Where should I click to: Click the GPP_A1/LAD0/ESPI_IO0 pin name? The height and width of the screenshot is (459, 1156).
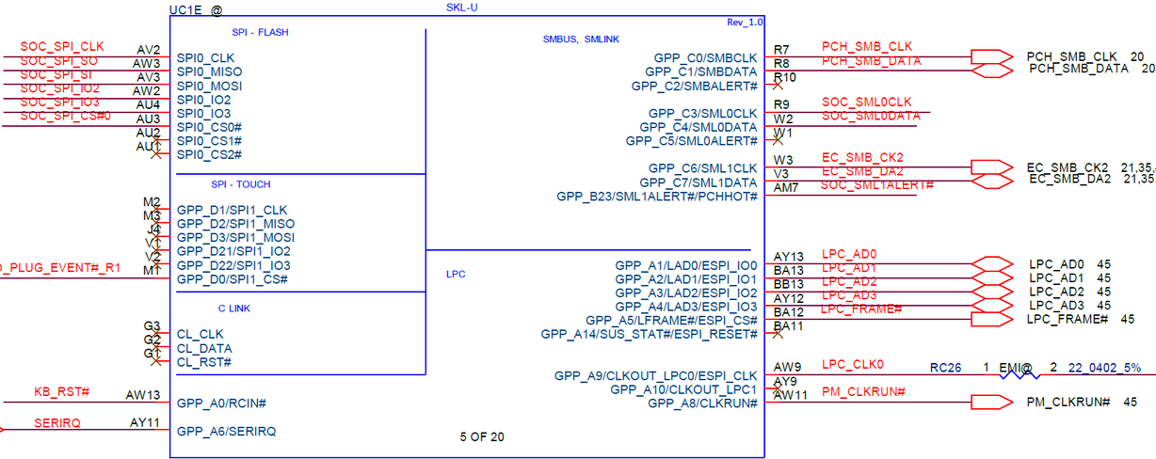click(686, 266)
